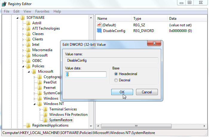The width and height of the screenshot is (209, 137).
Task: Click the Terminal Services folder icon
Action: tap(45, 109)
